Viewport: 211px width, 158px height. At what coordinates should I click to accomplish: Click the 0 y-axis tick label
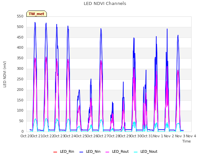pos(22,131)
